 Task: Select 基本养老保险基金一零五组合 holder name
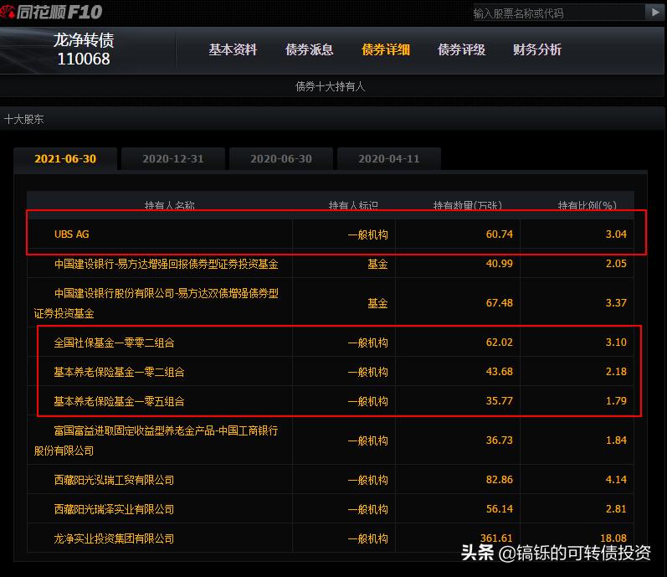click(x=119, y=401)
